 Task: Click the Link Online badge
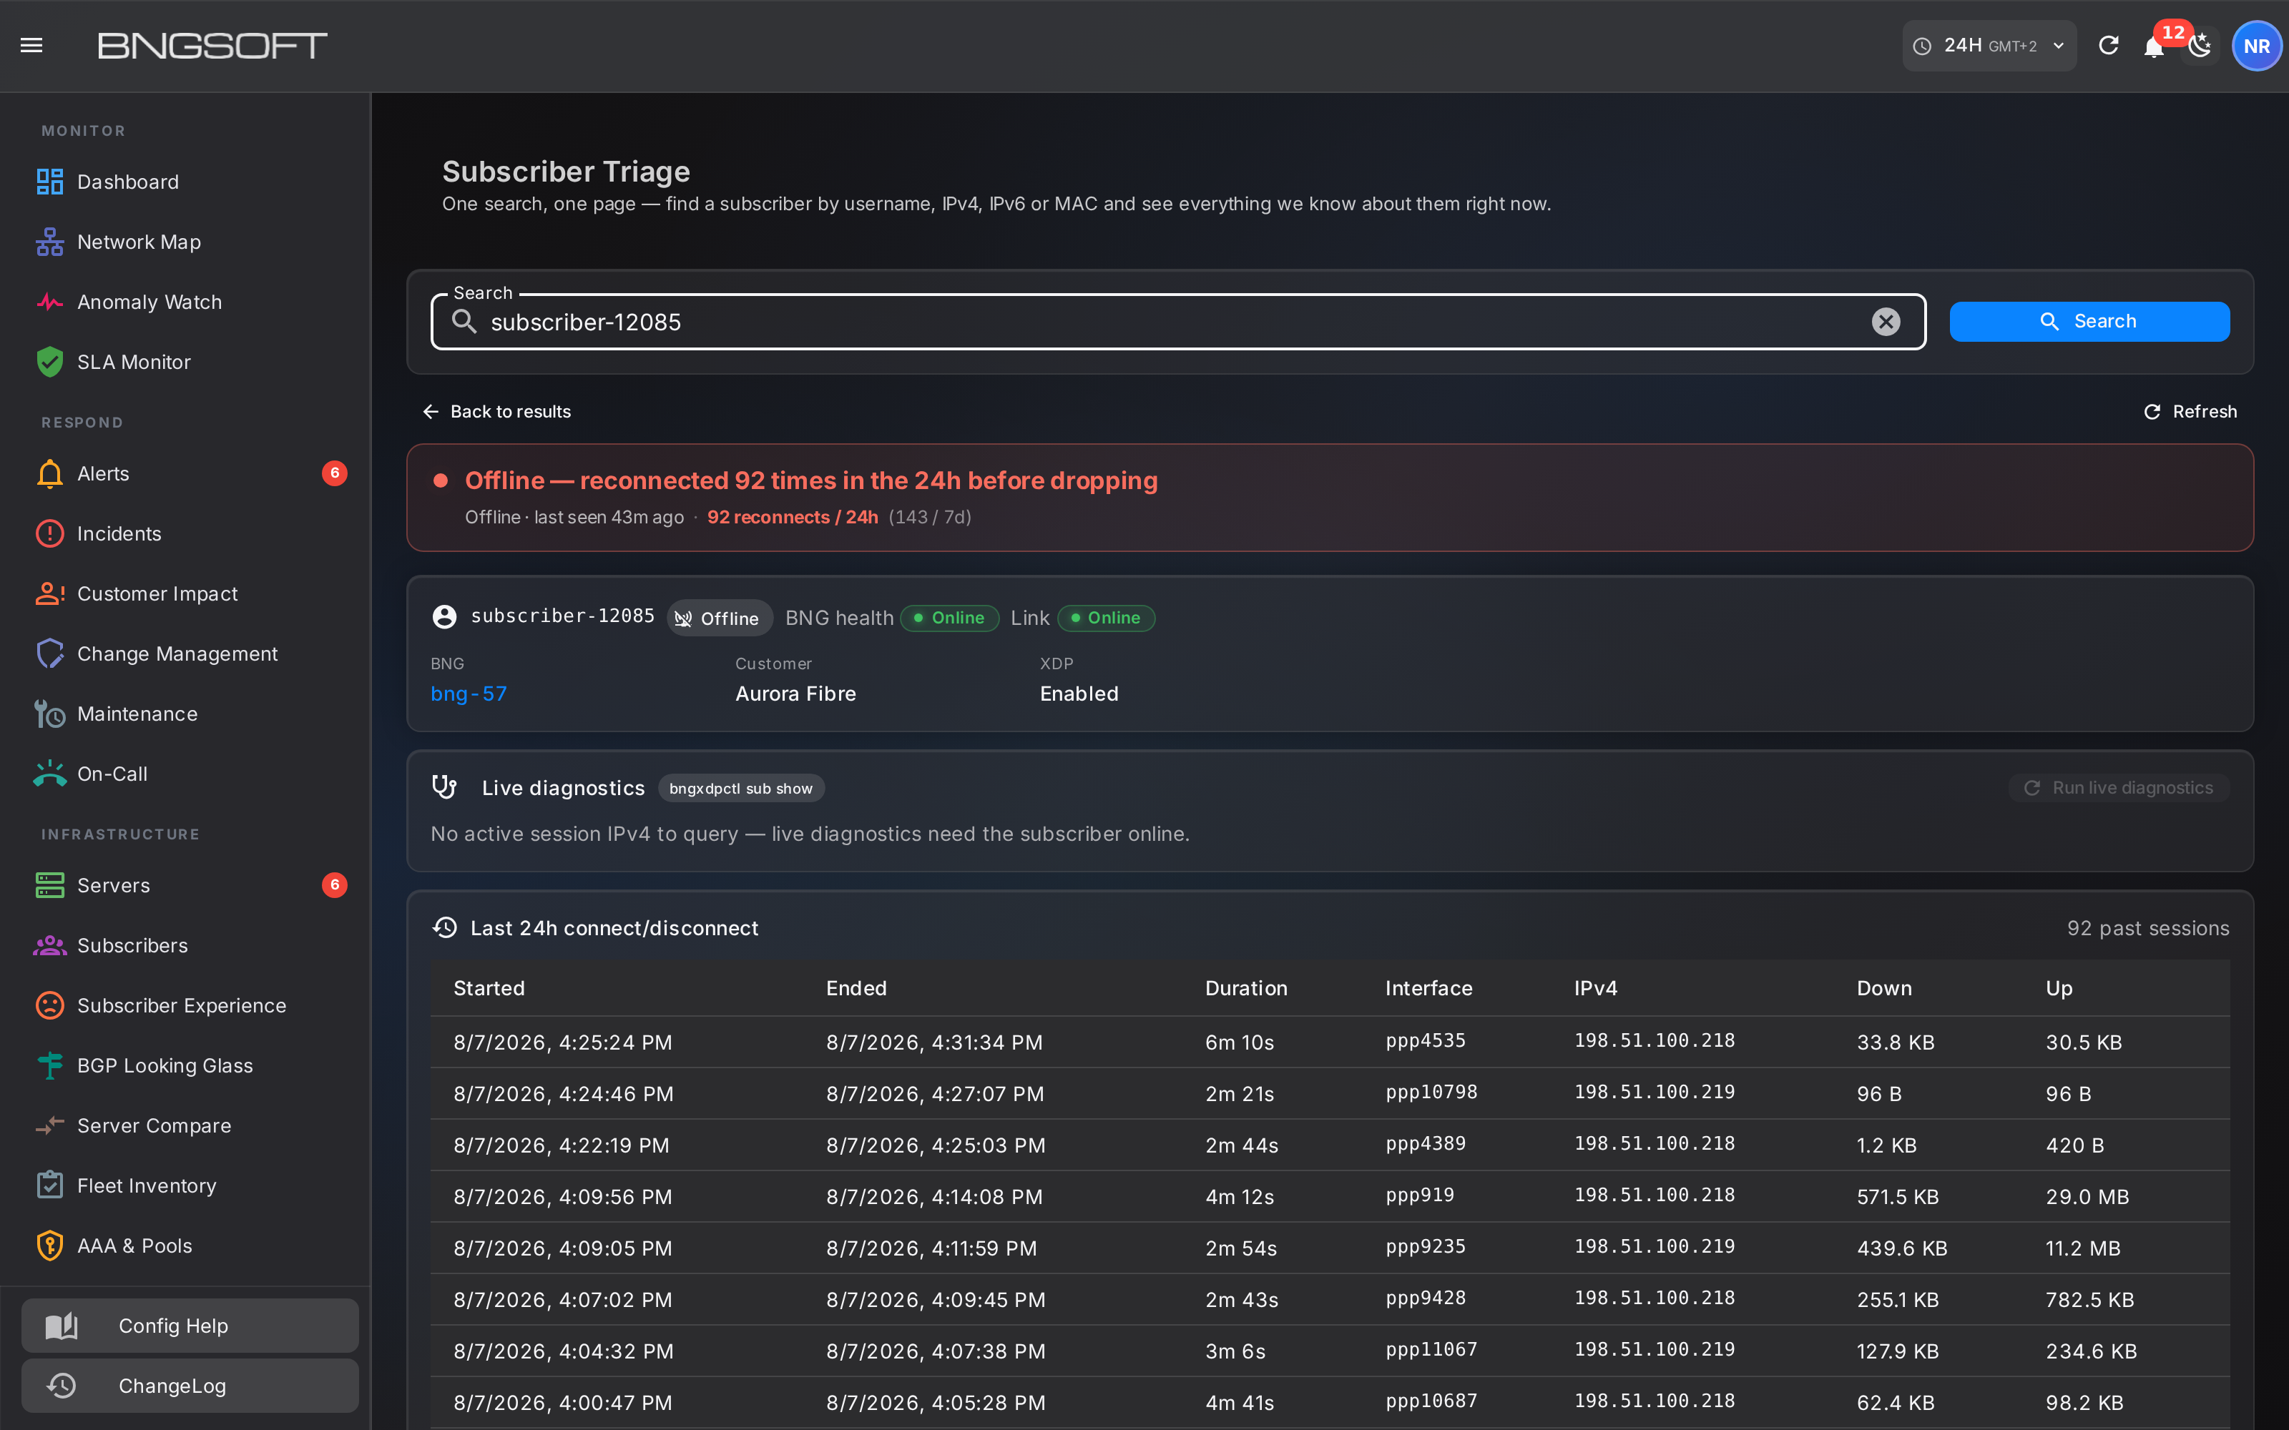click(x=1106, y=618)
